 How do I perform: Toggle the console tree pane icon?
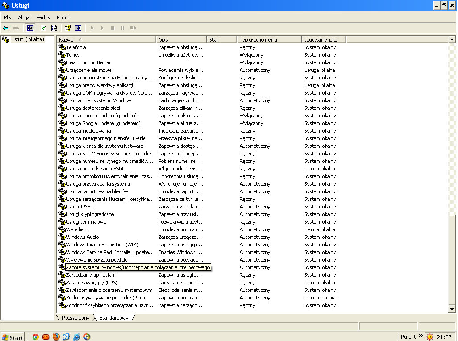[x=30, y=28]
